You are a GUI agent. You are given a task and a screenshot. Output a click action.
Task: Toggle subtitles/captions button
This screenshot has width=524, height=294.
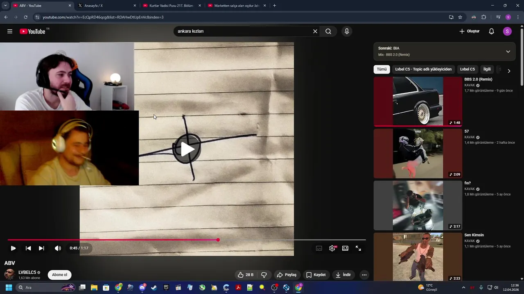319,248
